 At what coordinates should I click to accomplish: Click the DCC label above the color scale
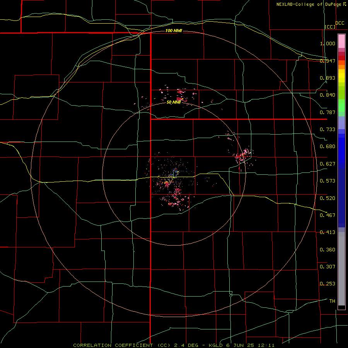point(339,23)
